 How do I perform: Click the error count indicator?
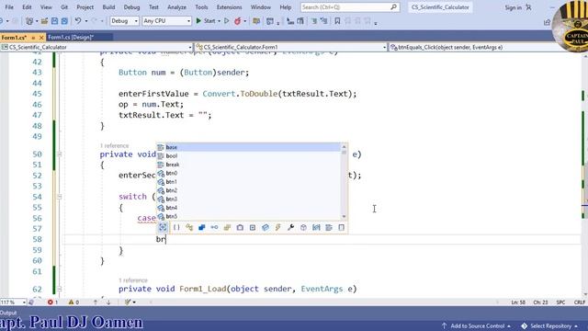(x=52, y=302)
